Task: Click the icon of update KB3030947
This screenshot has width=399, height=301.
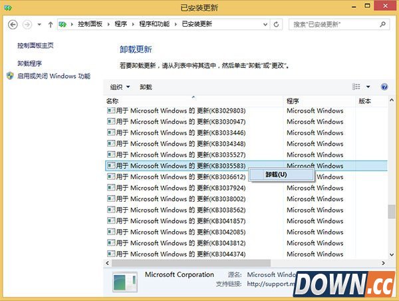Action: click(x=111, y=122)
